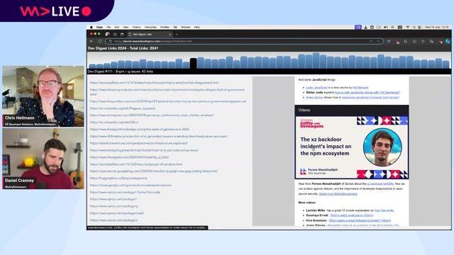Open the tab actions menu icon

click(x=122, y=35)
